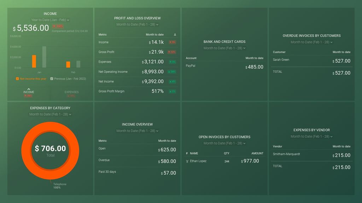Expand Profit and Loss Overview date range dropdown
This screenshot has width=362, height=203.
click(137, 25)
